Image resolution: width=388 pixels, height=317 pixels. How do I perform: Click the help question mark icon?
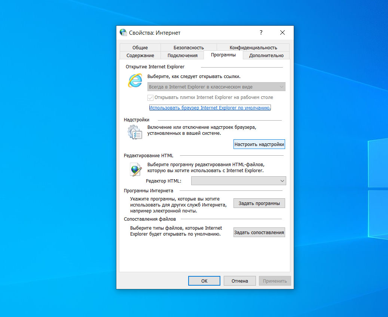pos(261,32)
